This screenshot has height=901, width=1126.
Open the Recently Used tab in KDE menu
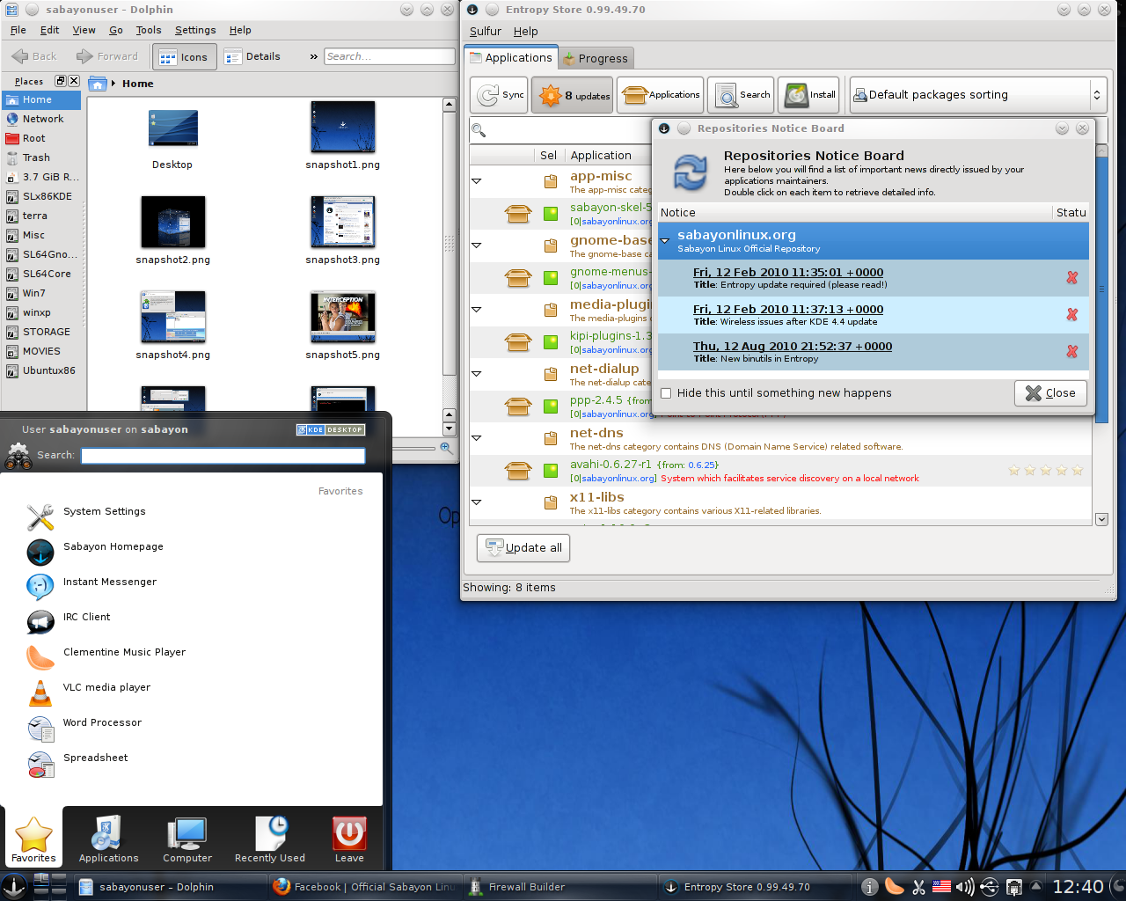270,839
